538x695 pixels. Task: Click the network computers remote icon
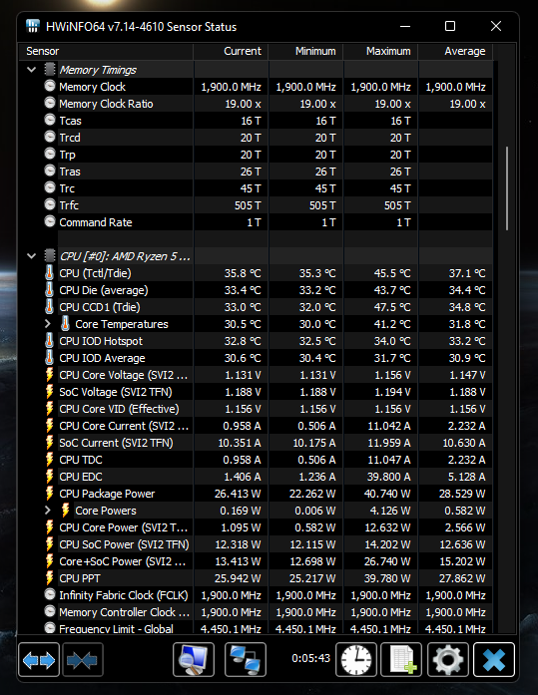tap(246, 660)
